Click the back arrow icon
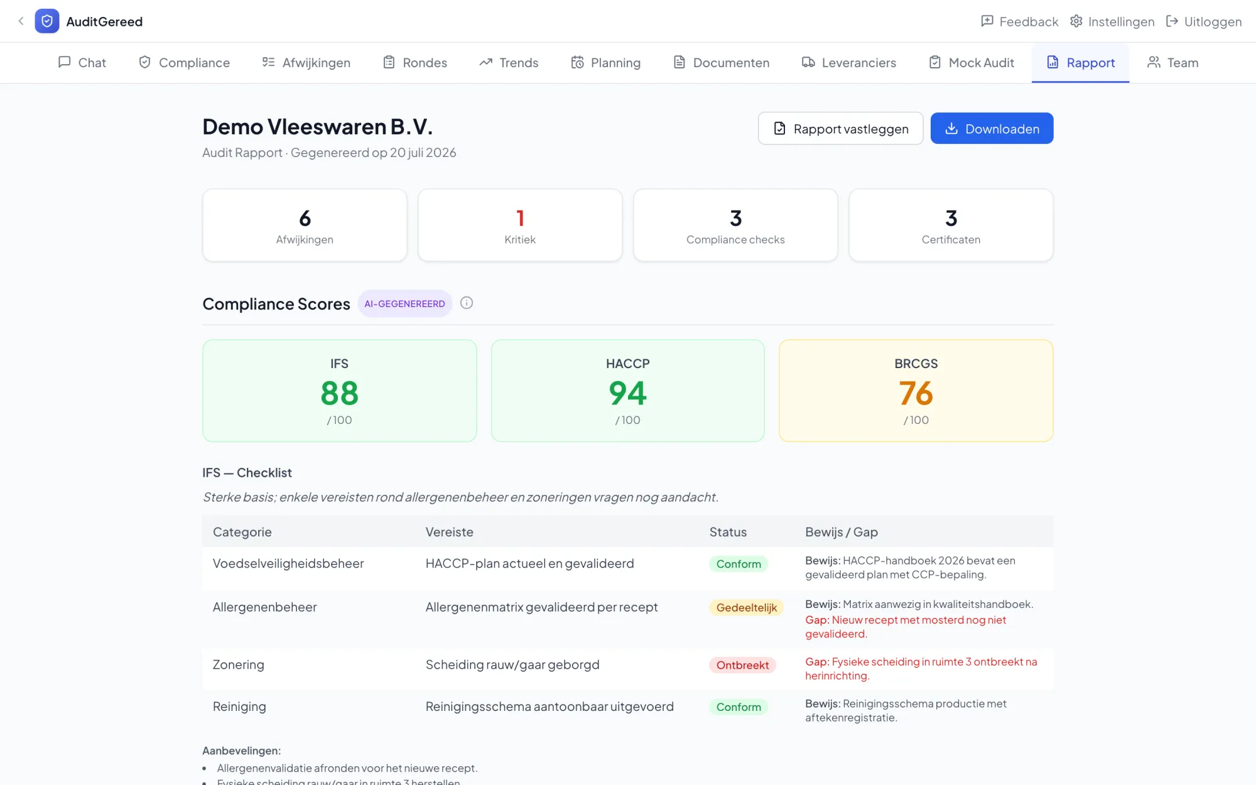This screenshot has height=785, width=1256. 21,21
